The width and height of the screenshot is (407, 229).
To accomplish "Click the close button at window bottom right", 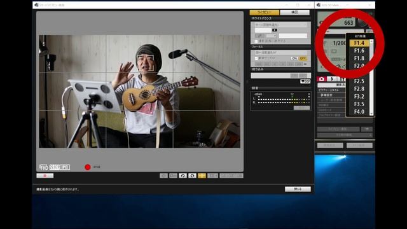I will (298, 189).
